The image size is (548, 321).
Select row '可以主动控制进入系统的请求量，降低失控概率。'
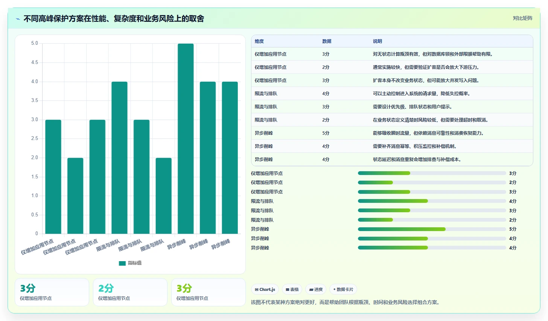392,94
